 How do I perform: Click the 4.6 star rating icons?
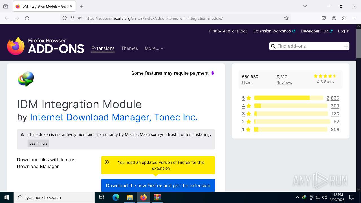point(325,76)
